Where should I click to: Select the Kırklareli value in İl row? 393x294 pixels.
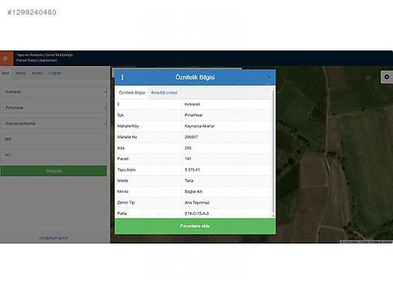192,104
